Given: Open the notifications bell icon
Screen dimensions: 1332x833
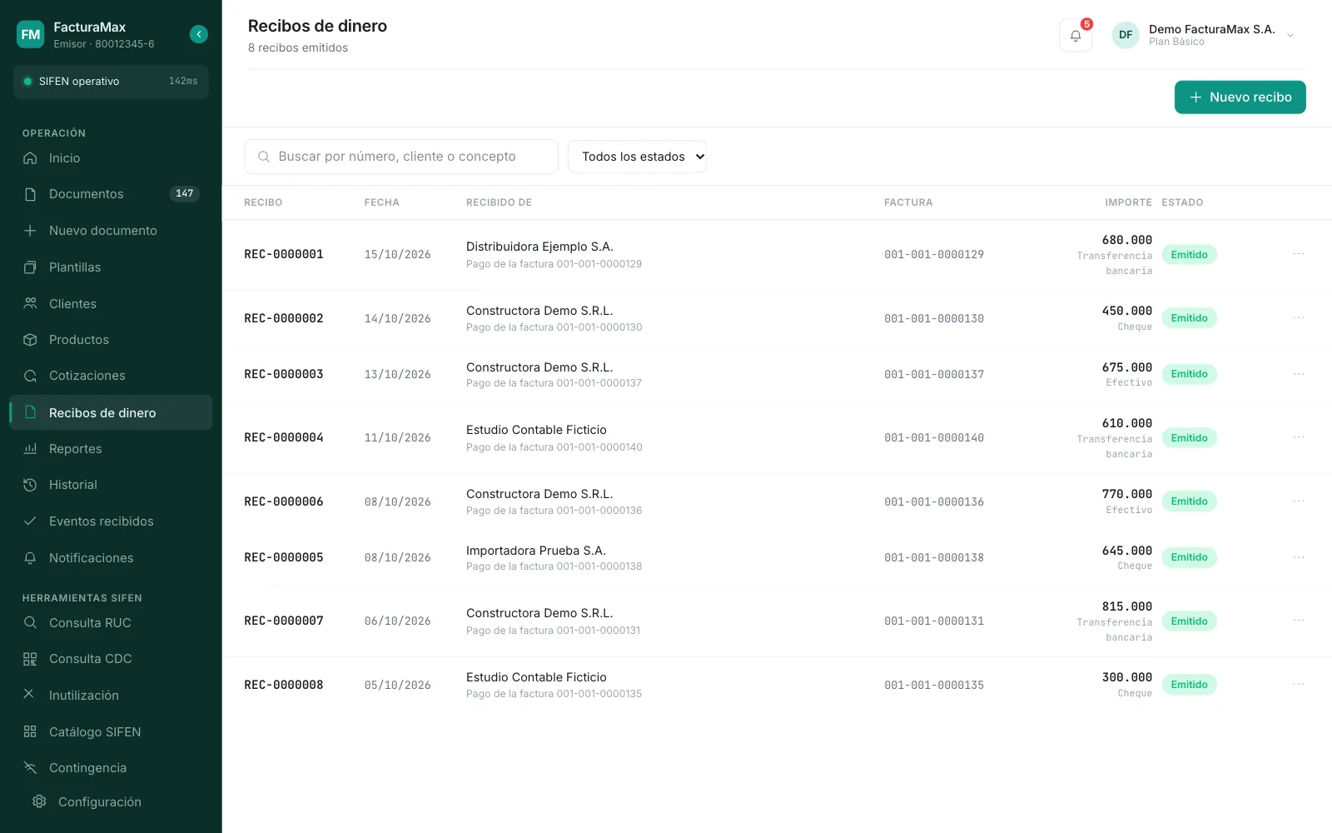Looking at the screenshot, I should pos(1076,35).
